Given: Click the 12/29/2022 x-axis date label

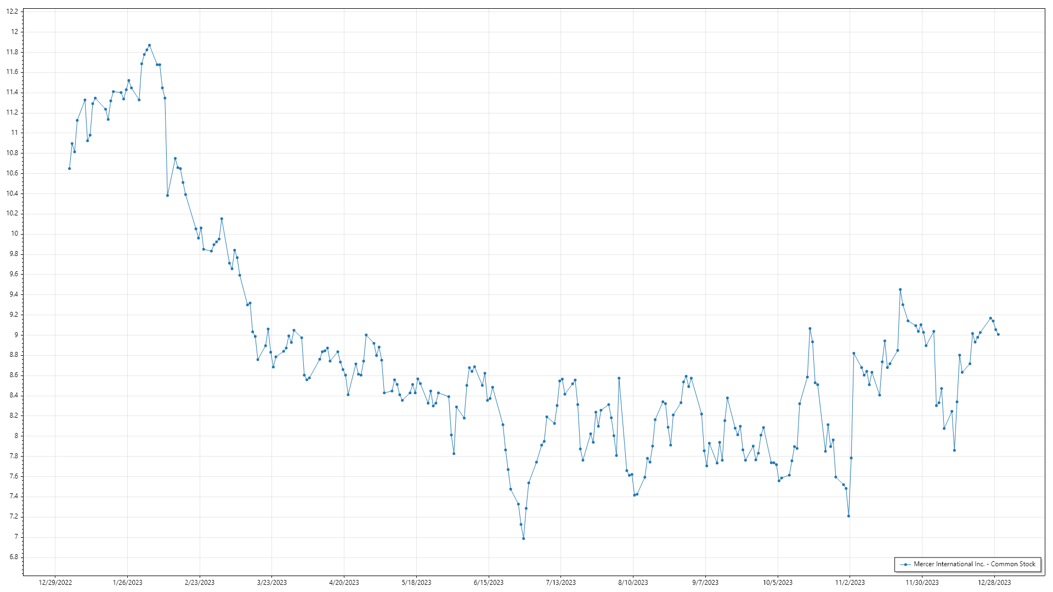Looking at the screenshot, I should tap(55, 583).
